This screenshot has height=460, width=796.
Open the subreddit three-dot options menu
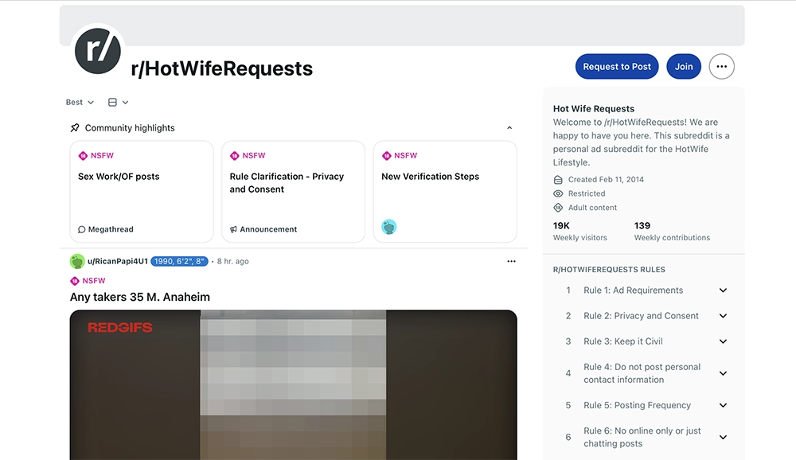click(x=721, y=67)
